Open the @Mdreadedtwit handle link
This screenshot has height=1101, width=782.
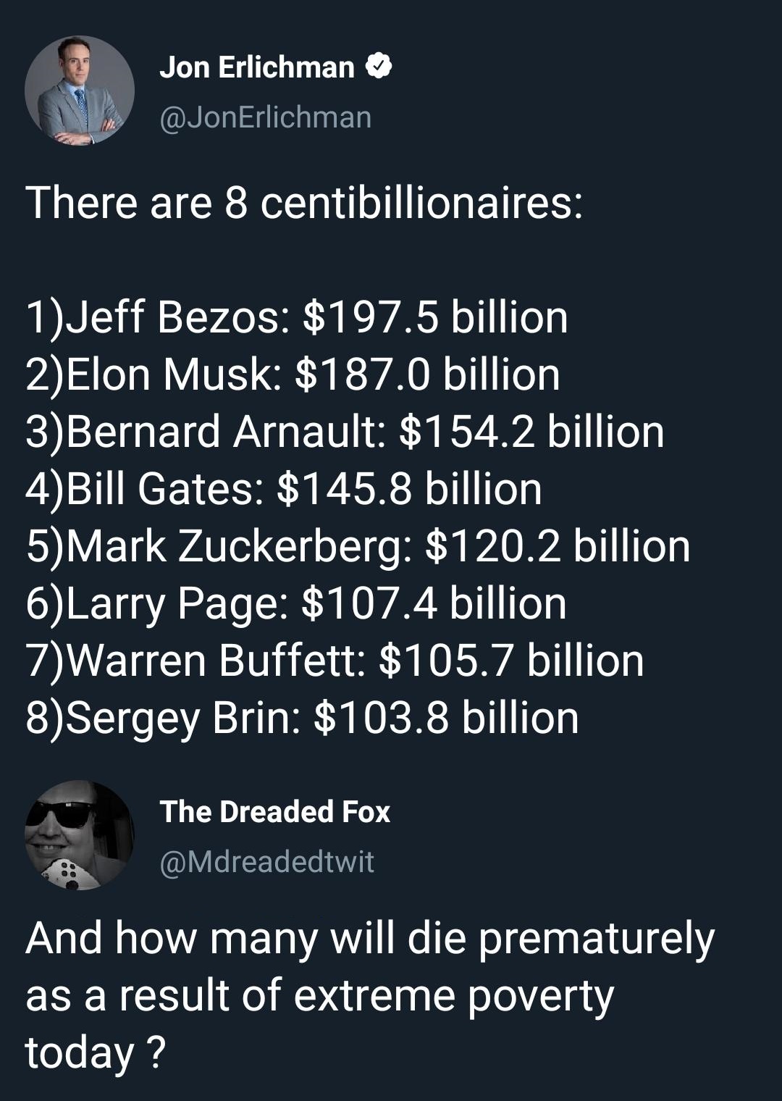point(266,861)
